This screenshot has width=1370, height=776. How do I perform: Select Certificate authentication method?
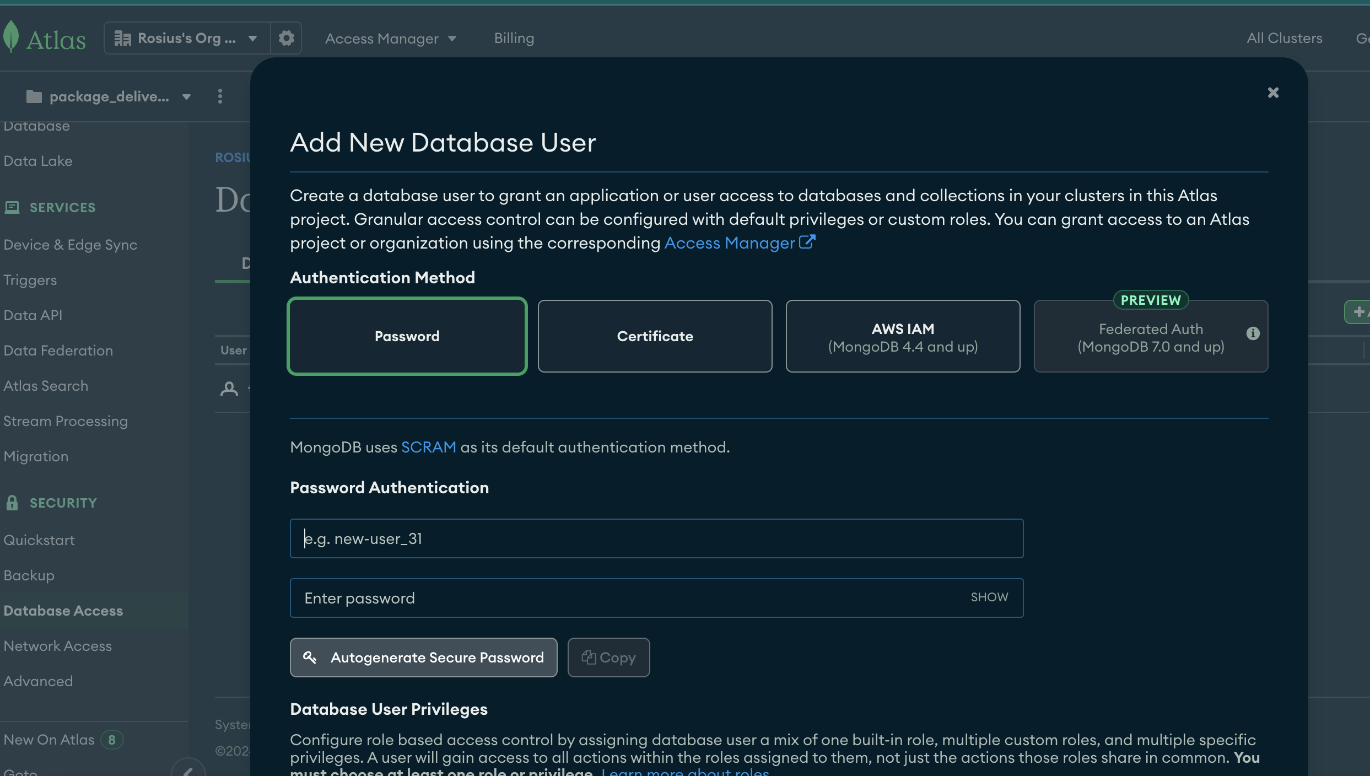[x=655, y=336]
